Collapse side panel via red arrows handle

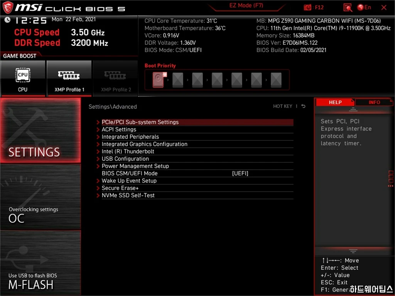(391, 179)
